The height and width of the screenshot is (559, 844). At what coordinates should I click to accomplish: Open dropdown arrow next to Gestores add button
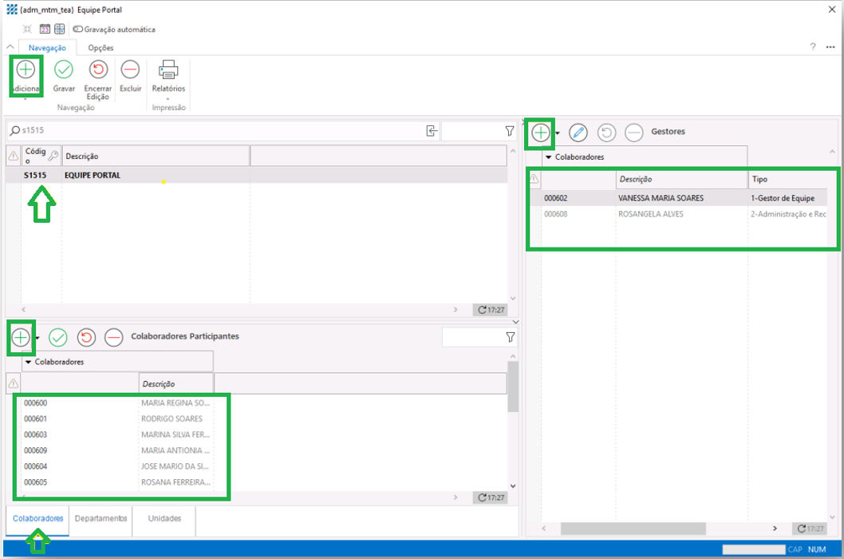[x=558, y=133]
